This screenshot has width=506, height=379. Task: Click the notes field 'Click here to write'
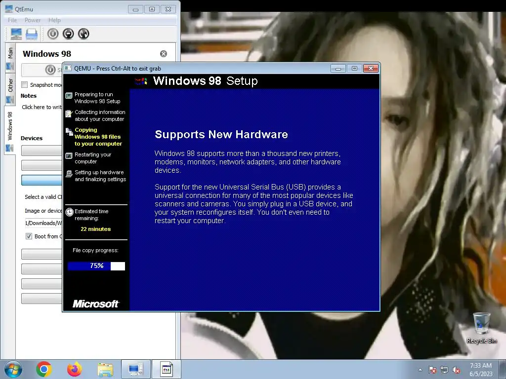pyautogui.click(x=42, y=107)
